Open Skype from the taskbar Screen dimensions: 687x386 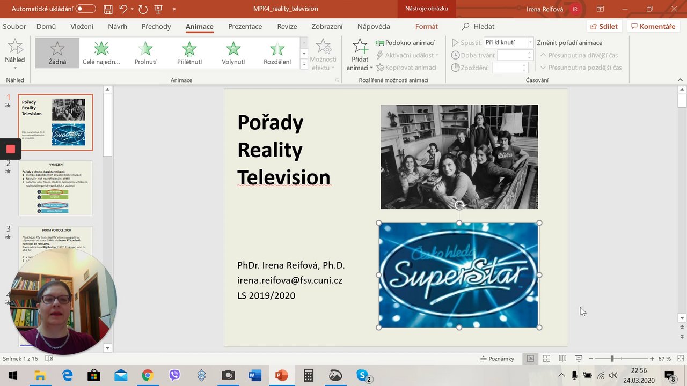(363, 375)
